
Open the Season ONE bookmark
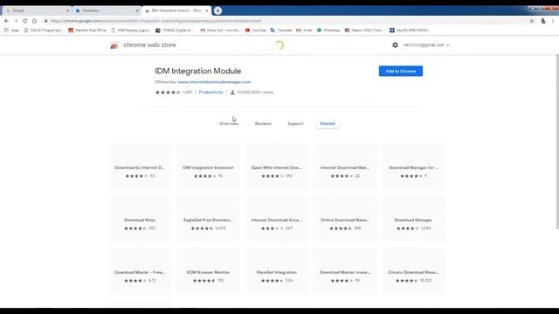364,31
